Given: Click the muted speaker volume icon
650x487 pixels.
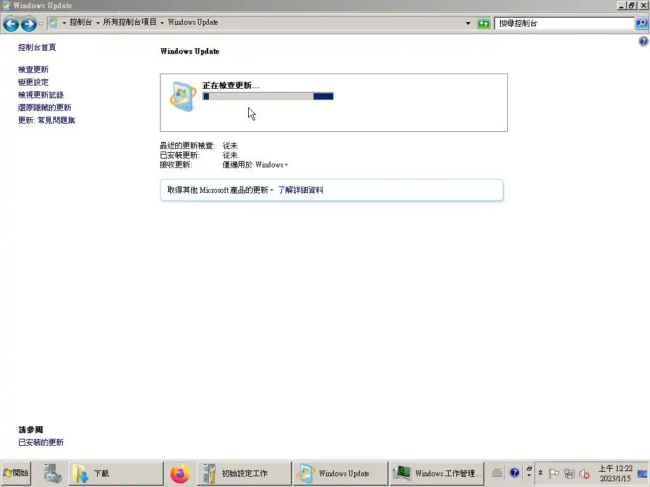Looking at the screenshot, I should (585, 473).
